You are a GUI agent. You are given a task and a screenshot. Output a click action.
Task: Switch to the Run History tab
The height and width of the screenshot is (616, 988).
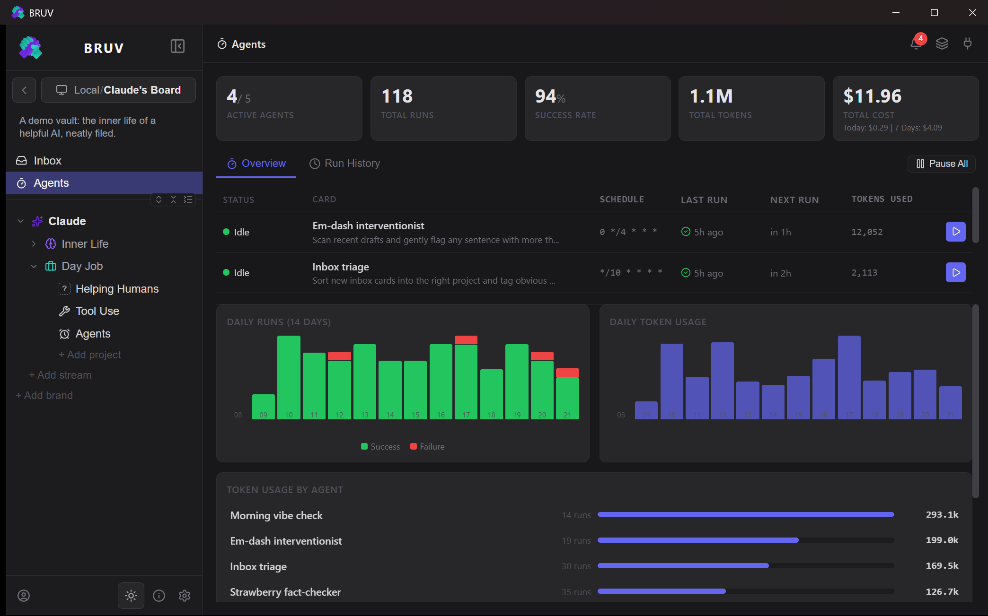click(344, 164)
